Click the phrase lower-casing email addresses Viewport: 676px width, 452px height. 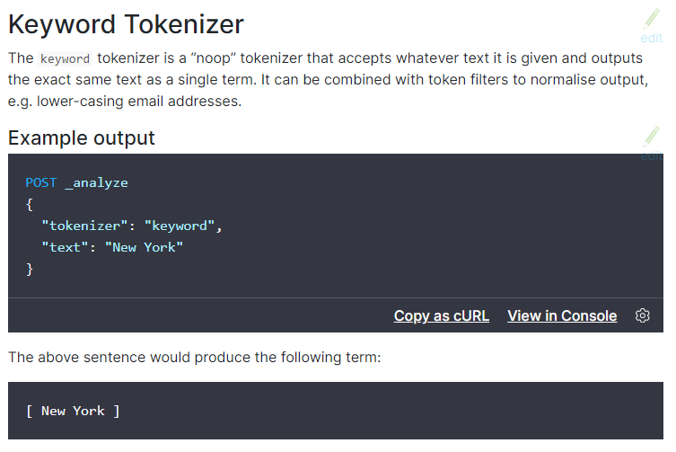[139, 101]
